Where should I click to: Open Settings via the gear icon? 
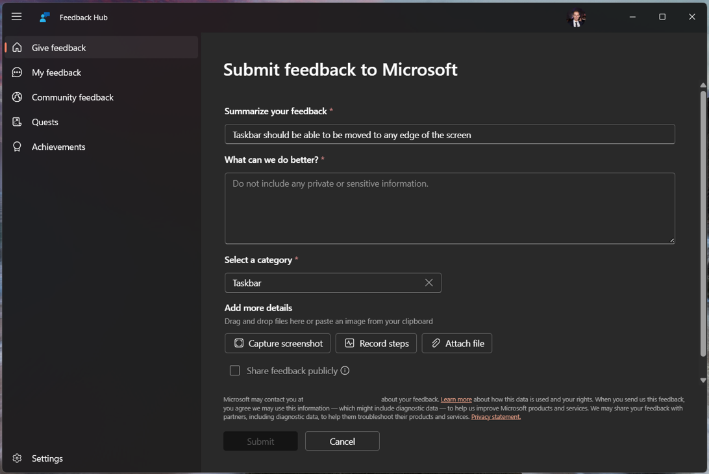[x=18, y=458]
